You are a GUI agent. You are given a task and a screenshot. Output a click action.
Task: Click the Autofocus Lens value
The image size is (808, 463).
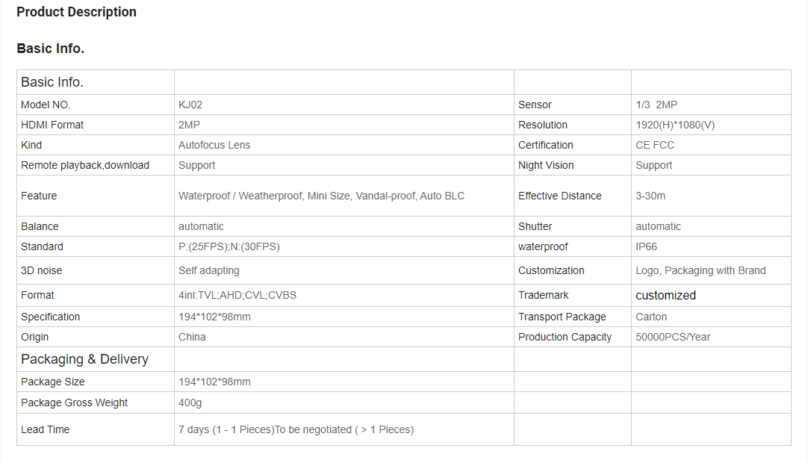click(214, 145)
